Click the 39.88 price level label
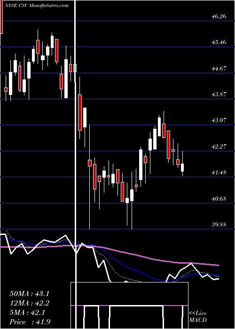The height and width of the screenshot is (329, 235). point(219,225)
